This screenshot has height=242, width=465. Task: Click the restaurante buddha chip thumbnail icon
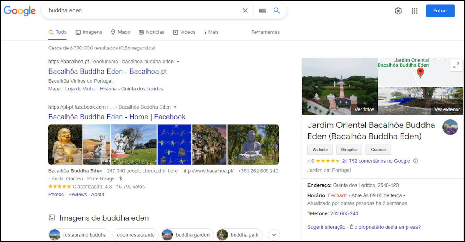click(x=54, y=235)
